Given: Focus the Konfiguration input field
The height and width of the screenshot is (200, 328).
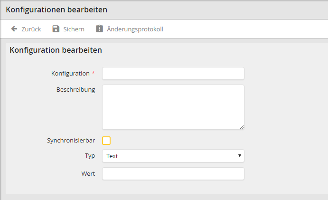Looking at the screenshot, I should (173, 74).
